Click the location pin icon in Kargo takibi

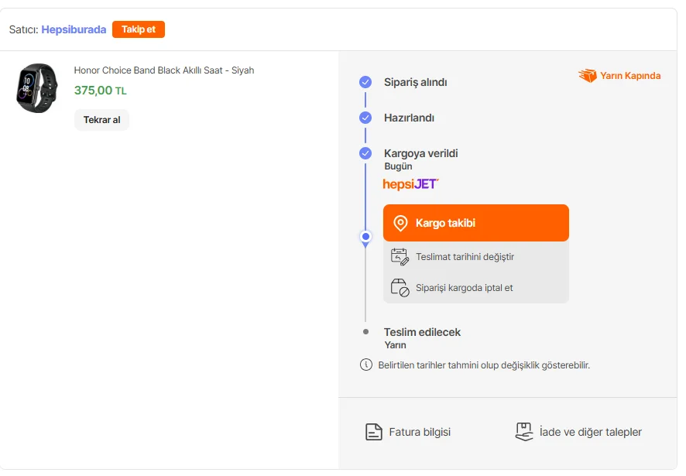pos(400,224)
